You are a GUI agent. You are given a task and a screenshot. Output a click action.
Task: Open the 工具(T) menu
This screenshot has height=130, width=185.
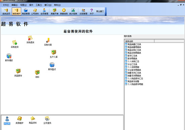pyautogui.click(x=39, y=5)
